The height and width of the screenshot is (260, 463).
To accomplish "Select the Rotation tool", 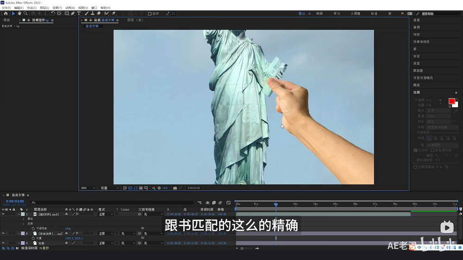I will point(53,13).
